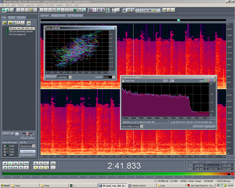
Task: Toggle the Audio file type checkbox
Action: [4, 146]
